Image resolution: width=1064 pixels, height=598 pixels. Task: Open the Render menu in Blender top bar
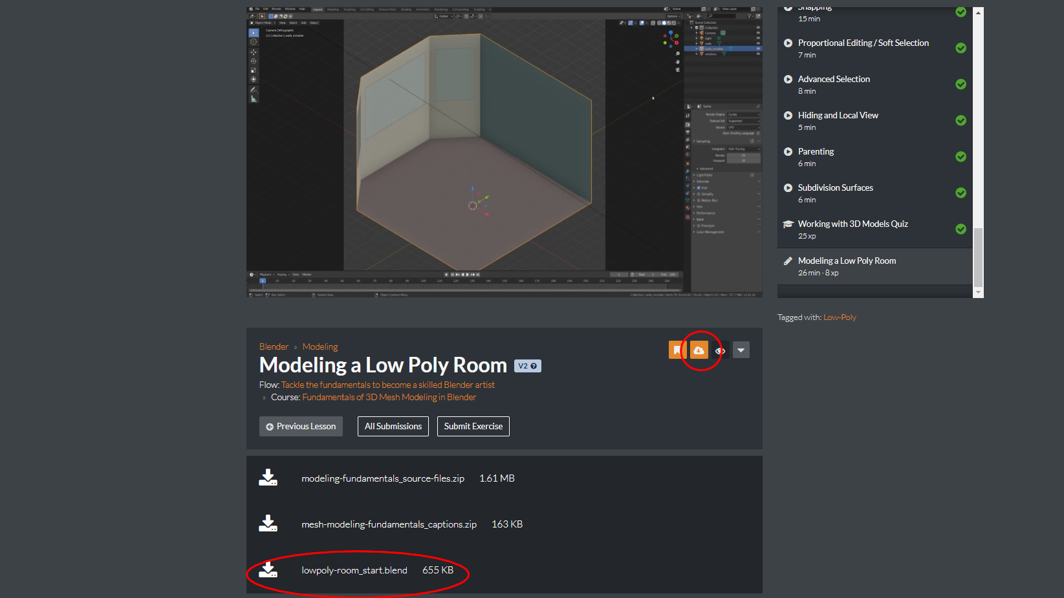pos(276,9)
